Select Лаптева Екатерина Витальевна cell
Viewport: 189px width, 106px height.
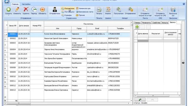(58, 73)
